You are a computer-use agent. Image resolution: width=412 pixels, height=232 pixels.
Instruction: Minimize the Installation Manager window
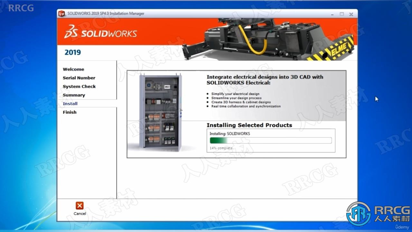(332, 14)
